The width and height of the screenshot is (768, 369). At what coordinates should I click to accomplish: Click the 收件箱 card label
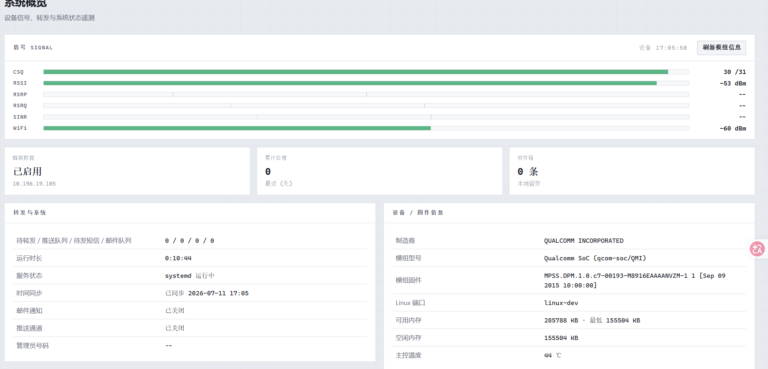coord(525,158)
